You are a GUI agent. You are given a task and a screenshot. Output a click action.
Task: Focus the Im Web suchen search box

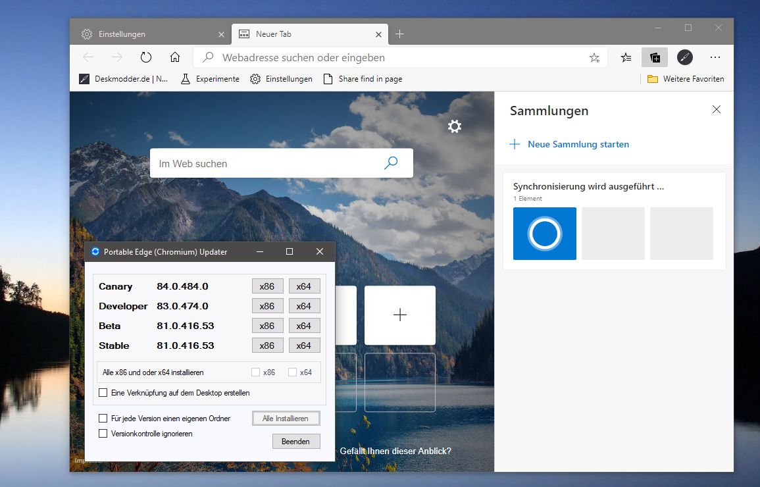pos(282,163)
